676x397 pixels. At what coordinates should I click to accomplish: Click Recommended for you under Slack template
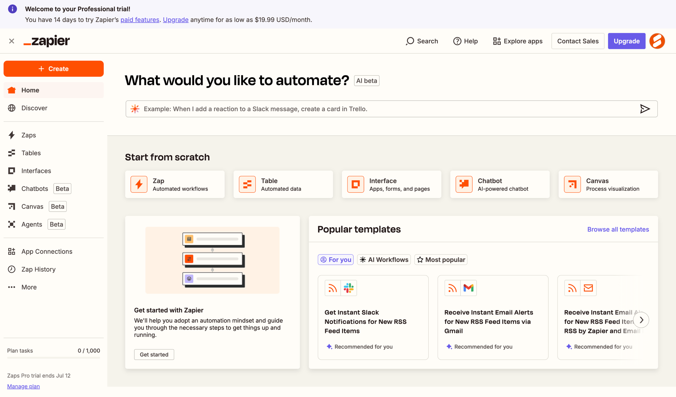[359, 347]
